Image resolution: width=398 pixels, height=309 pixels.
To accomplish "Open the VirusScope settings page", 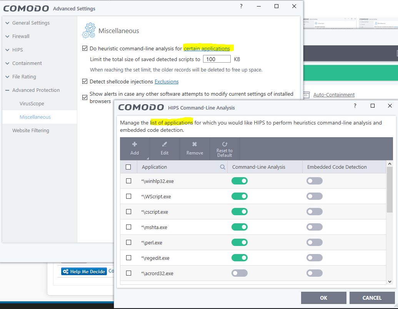I will (x=32, y=103).
